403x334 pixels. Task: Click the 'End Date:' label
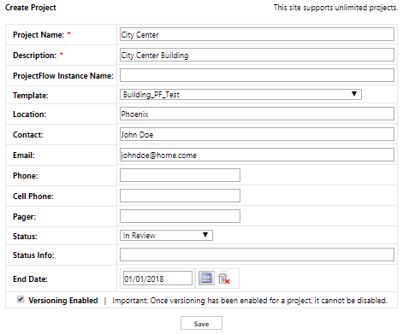point(30,279)
